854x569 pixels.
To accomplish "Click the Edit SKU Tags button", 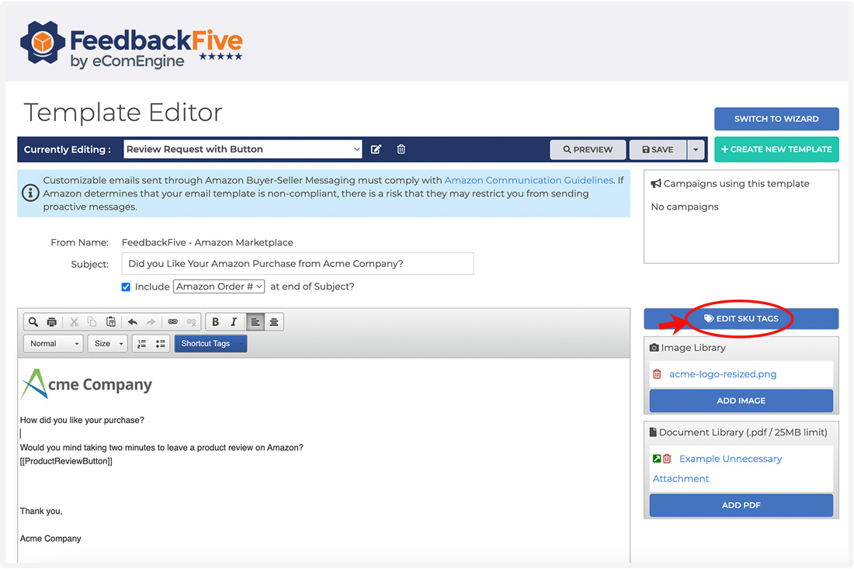I will [x=741, y=318].
